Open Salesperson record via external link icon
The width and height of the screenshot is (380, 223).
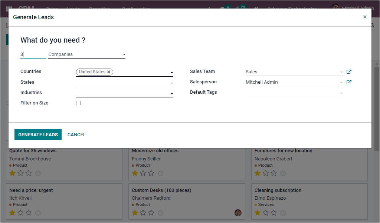pos(349,82)
